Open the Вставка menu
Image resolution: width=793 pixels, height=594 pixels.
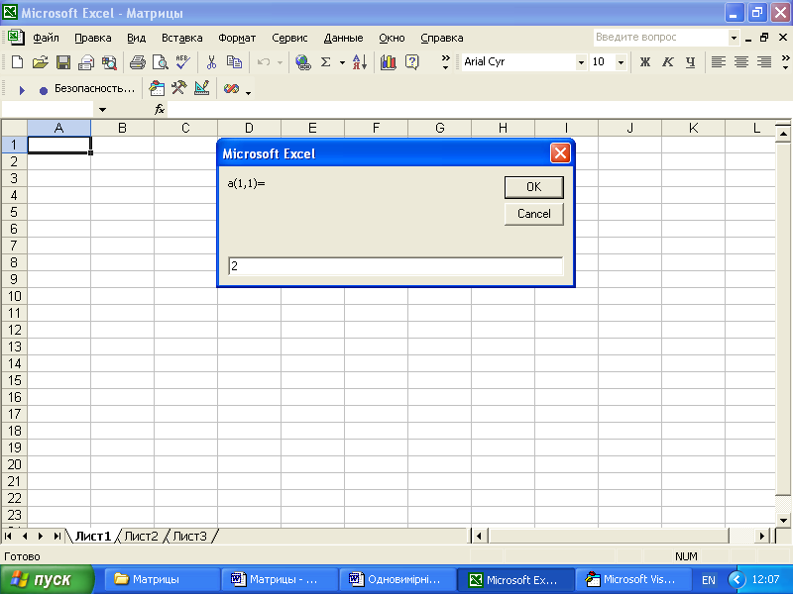click(x=181, y=38)
